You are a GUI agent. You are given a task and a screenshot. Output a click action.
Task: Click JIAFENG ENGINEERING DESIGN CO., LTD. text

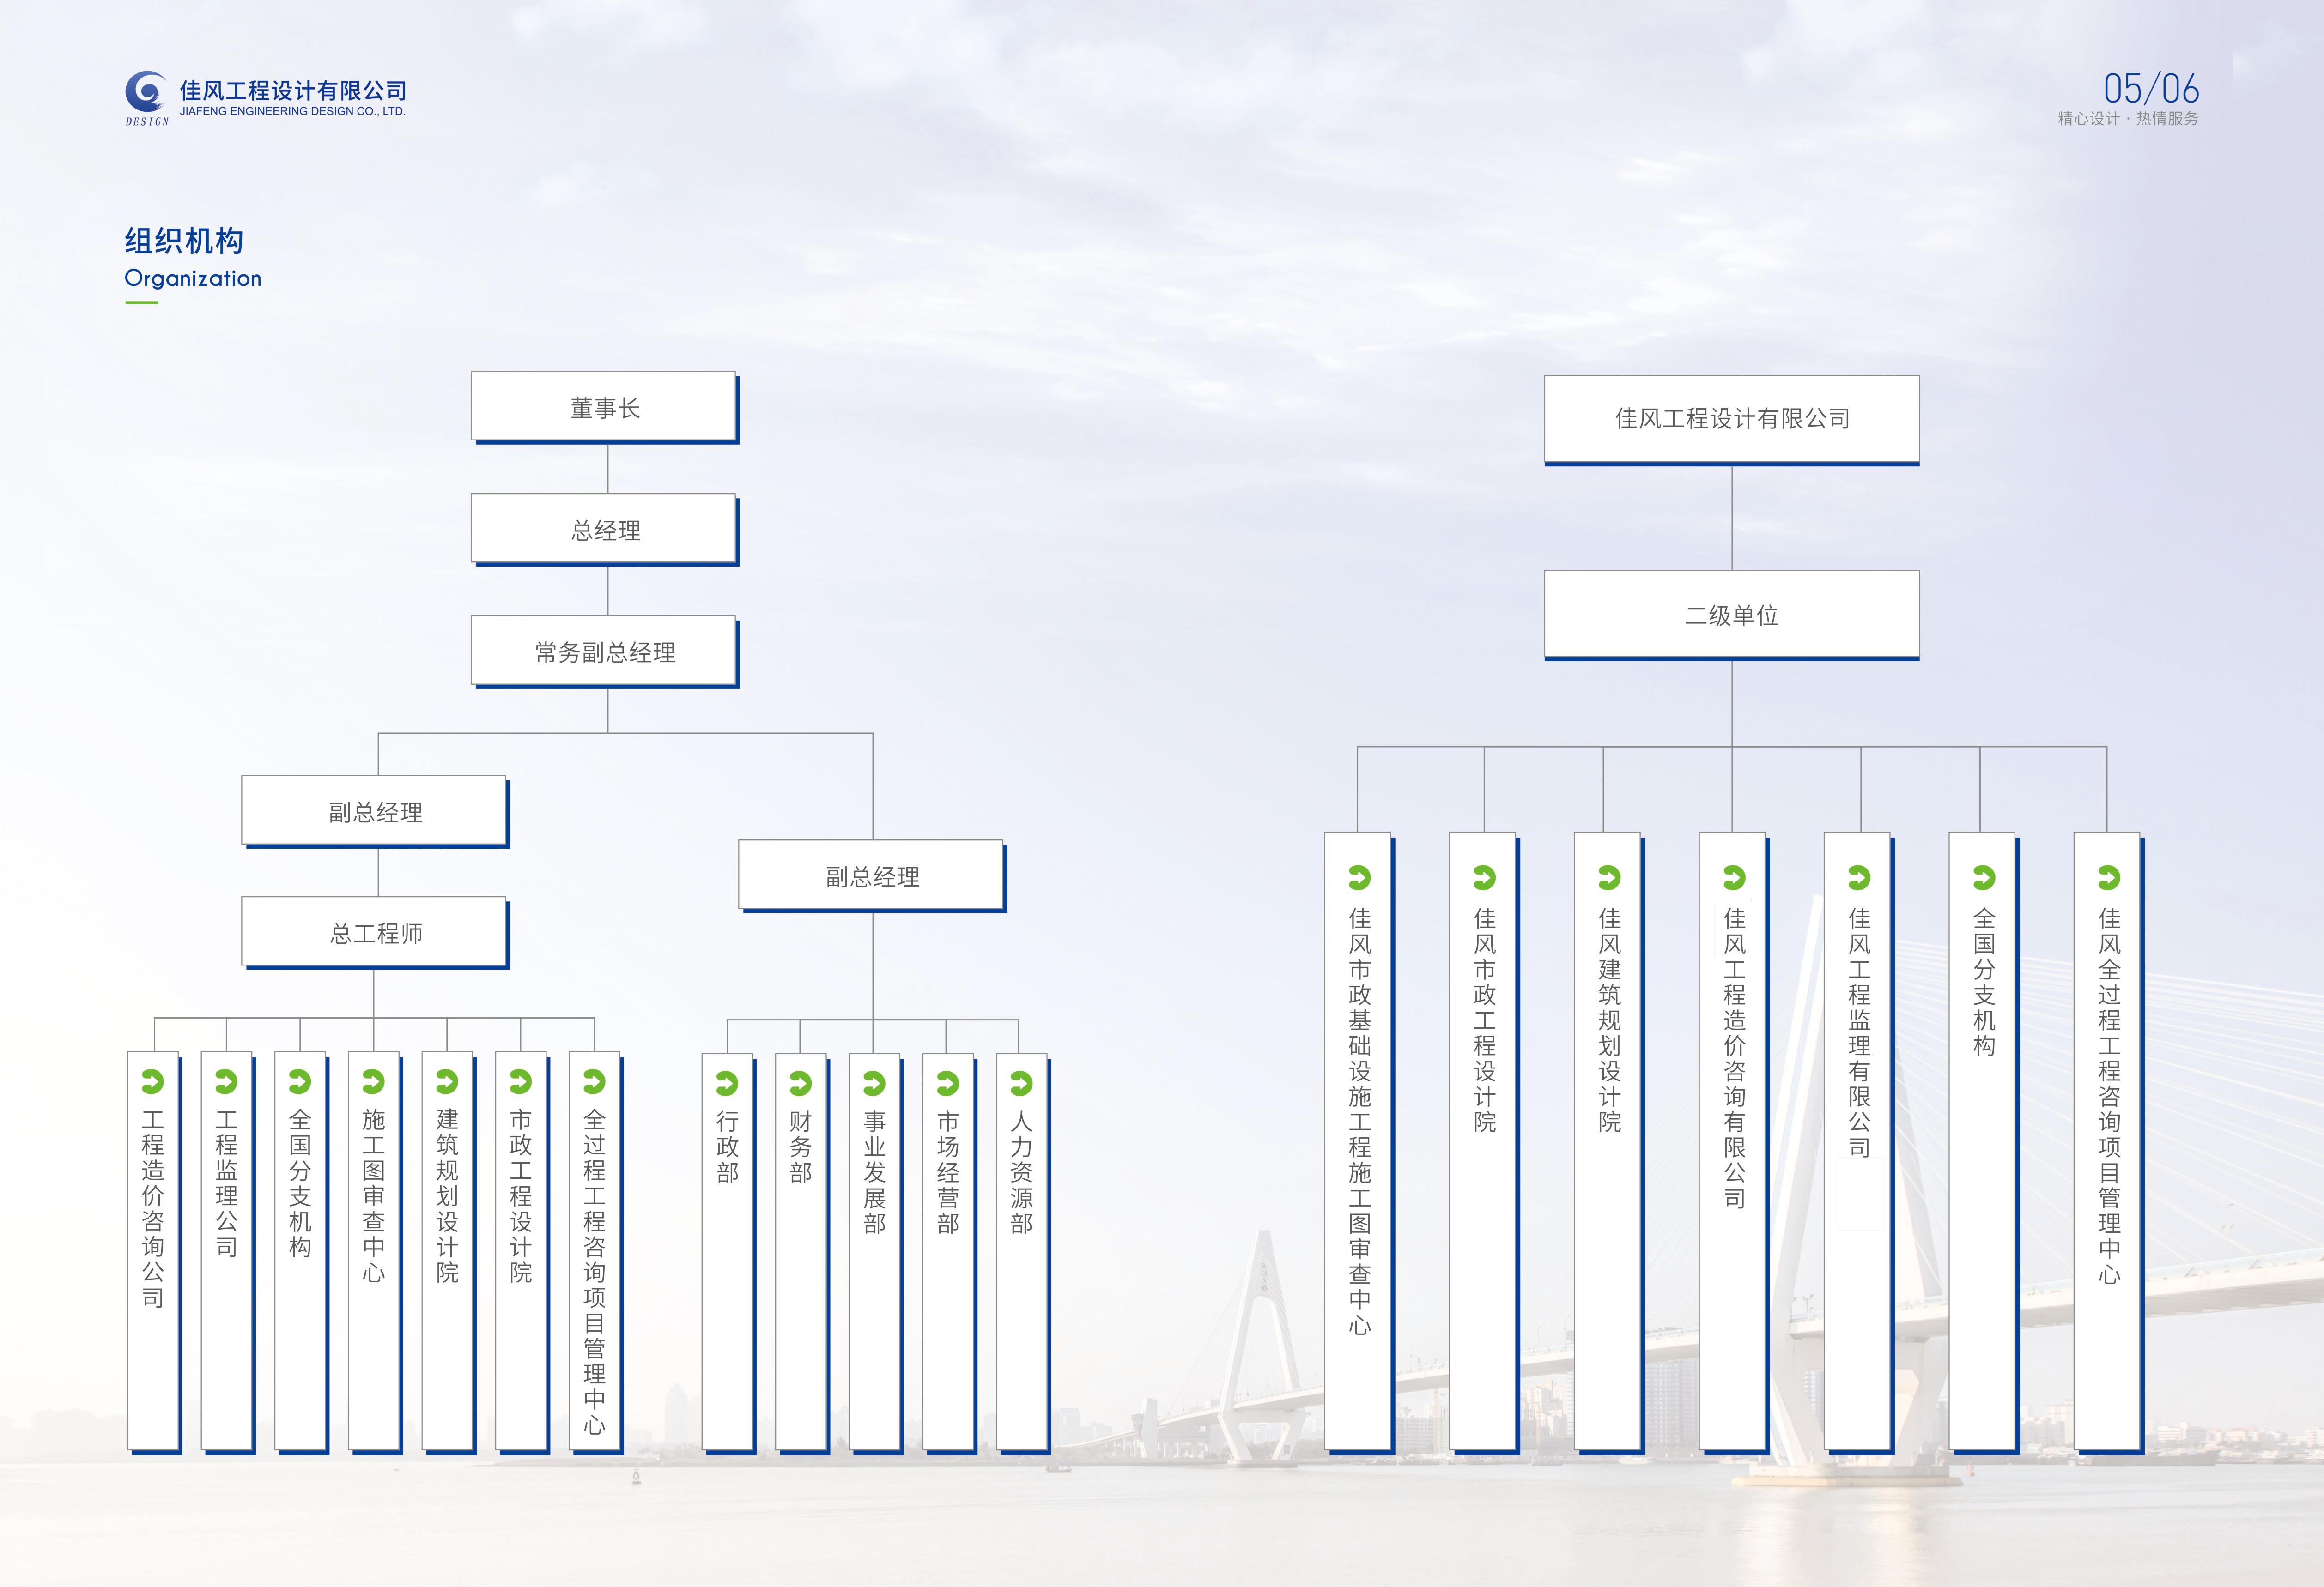click(293, 112)
